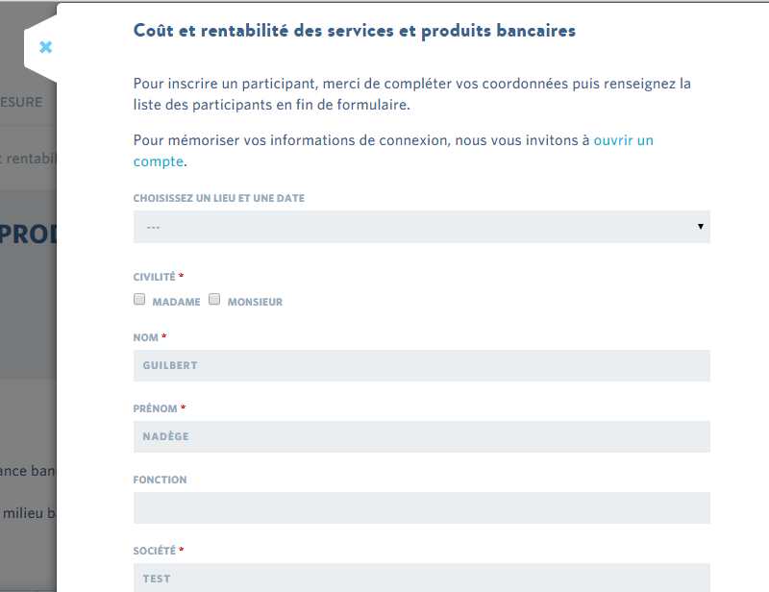Click the empty Fonction input field

tap(421, 507)
